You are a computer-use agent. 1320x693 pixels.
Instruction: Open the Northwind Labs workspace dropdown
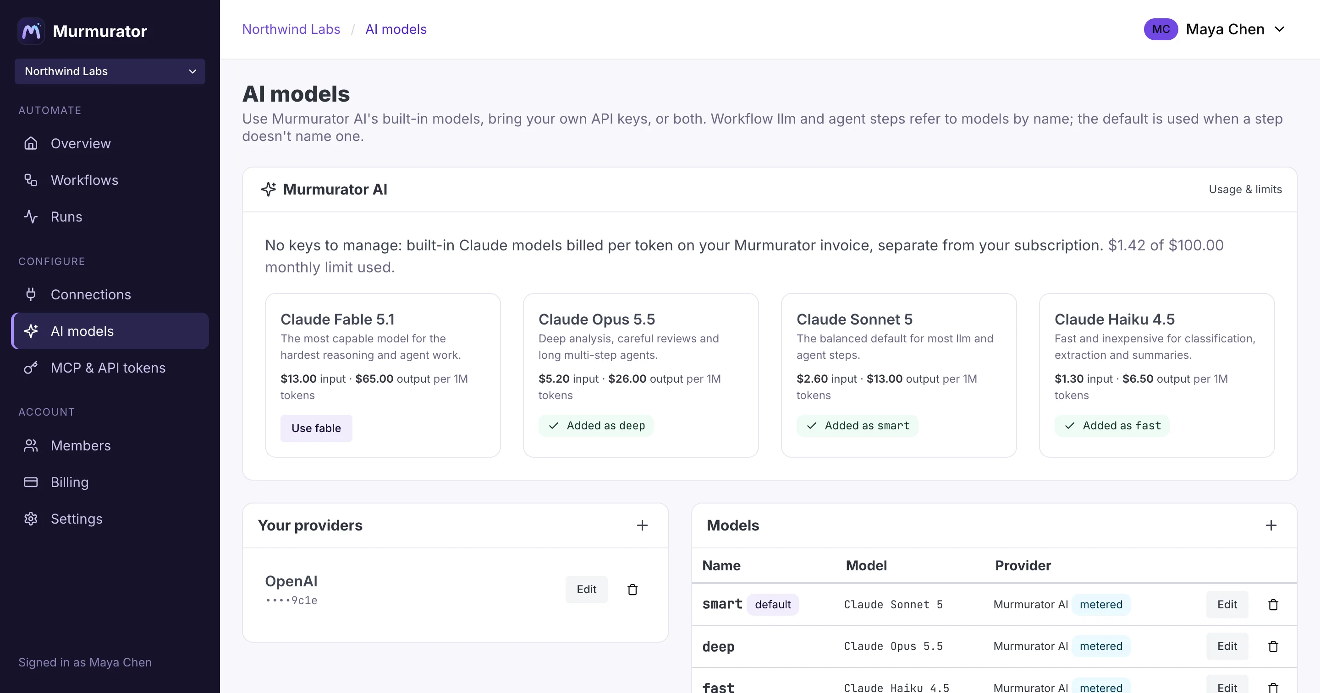pos(110,71)
